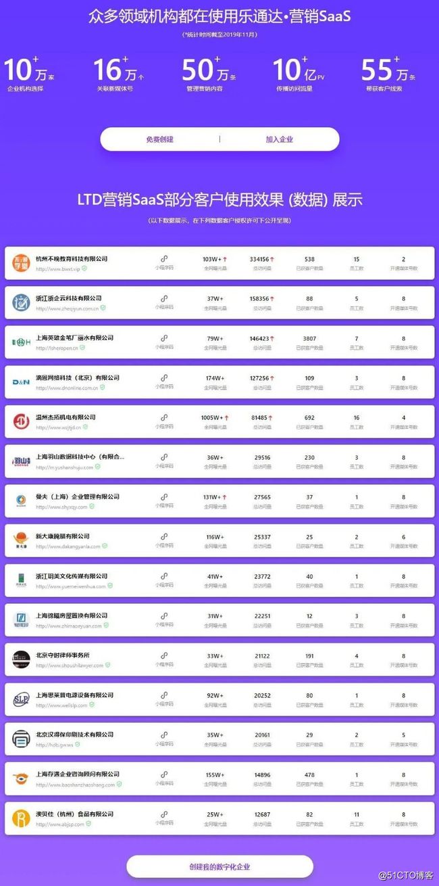Screen dimensions: 439x886
Task: Click the 免费创建 button
Action: click(x=160, y=139)
